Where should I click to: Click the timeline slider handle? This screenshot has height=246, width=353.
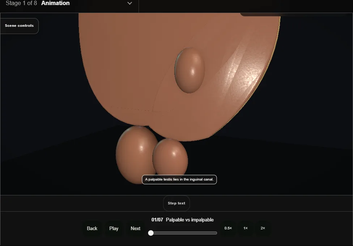pyautogui.click(x=151, y=233)
